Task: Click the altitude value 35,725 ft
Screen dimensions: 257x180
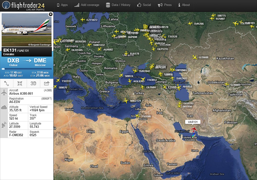Action: [x=15, y=110]
